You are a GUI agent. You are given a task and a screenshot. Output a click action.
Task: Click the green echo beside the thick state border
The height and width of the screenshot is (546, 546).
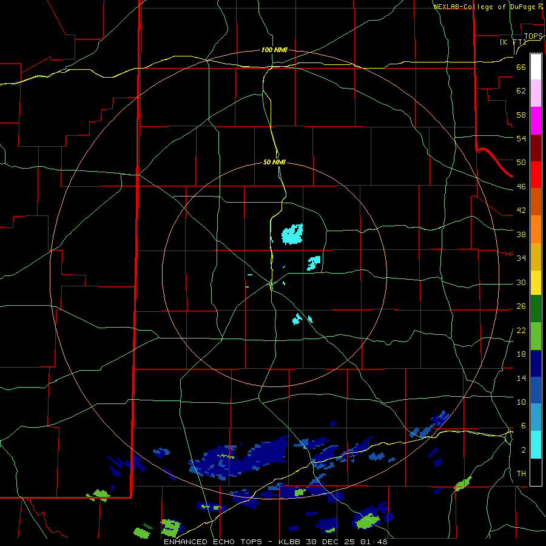click(99, 495)
